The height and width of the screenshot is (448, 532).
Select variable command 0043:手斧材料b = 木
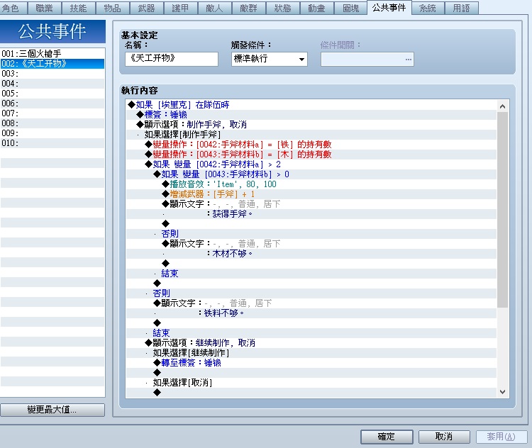(311, 155)
